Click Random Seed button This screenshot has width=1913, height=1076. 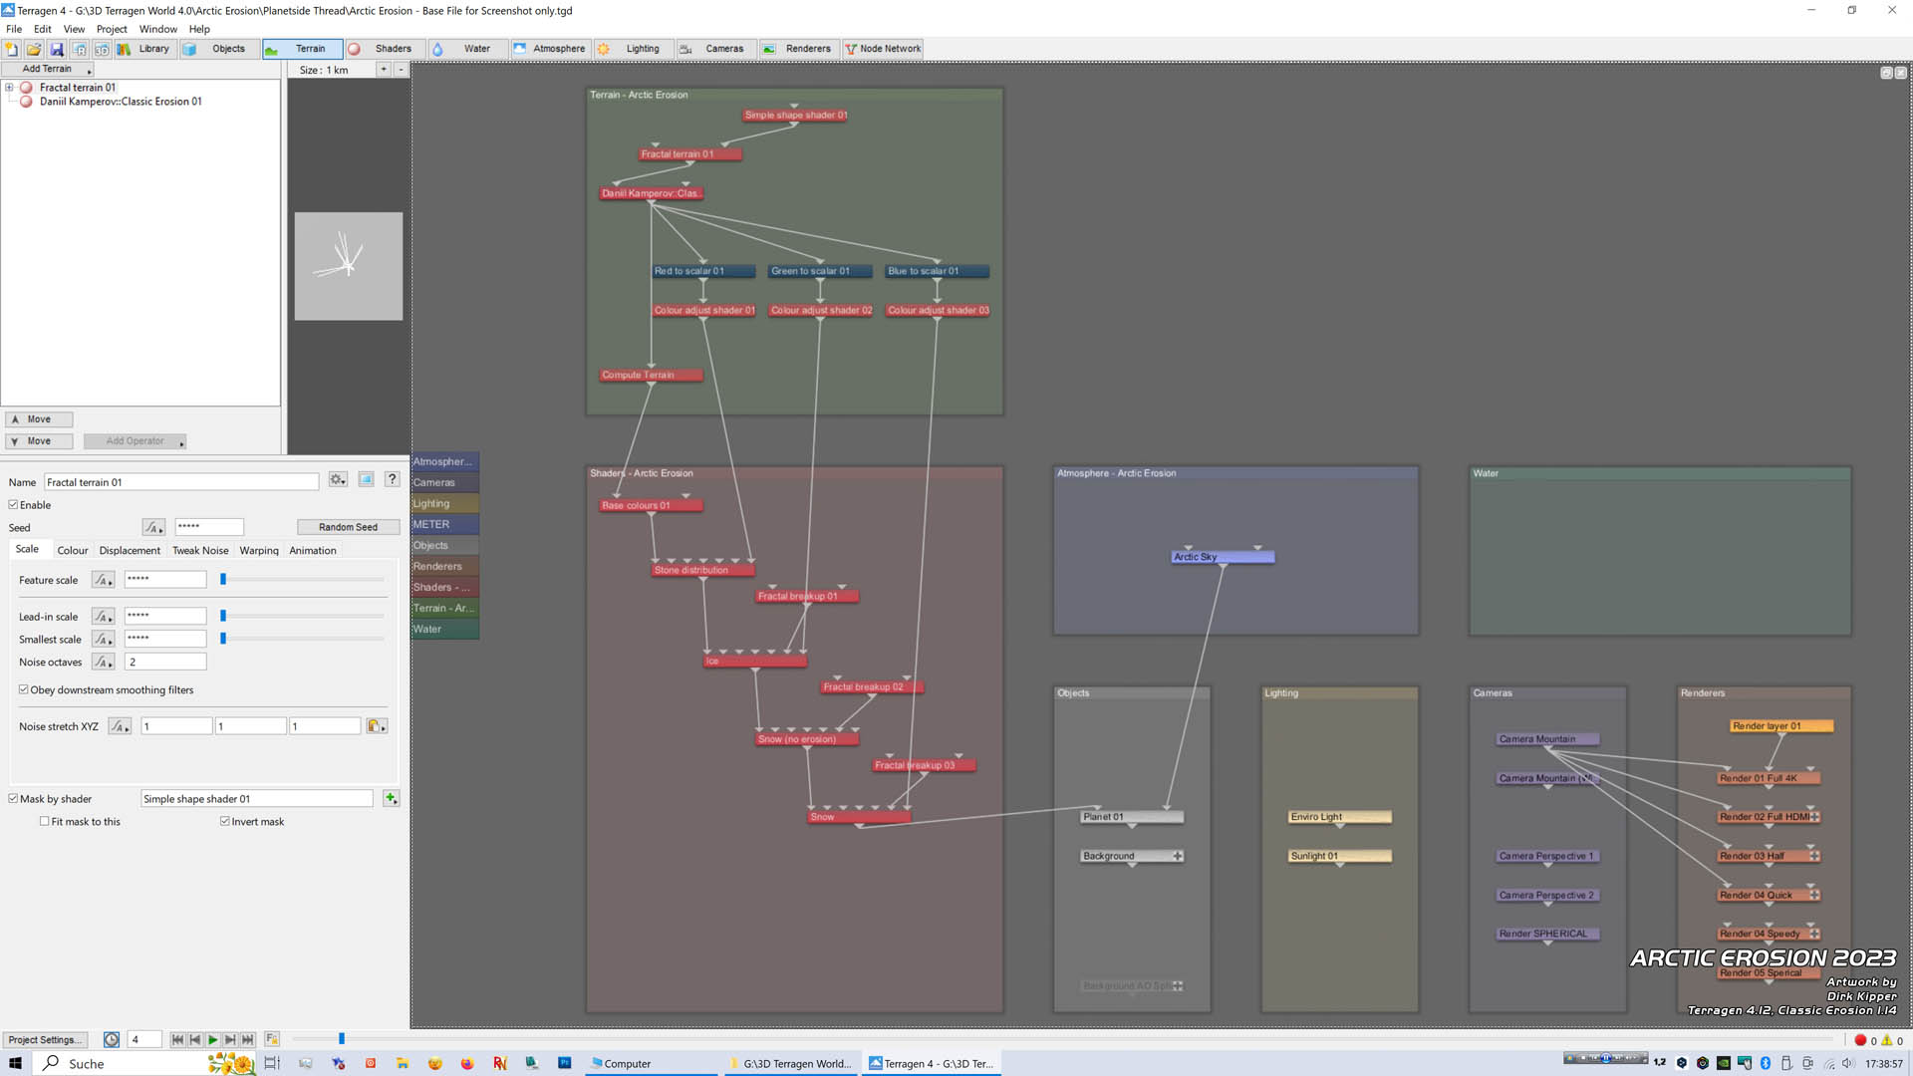pos(348,527)
